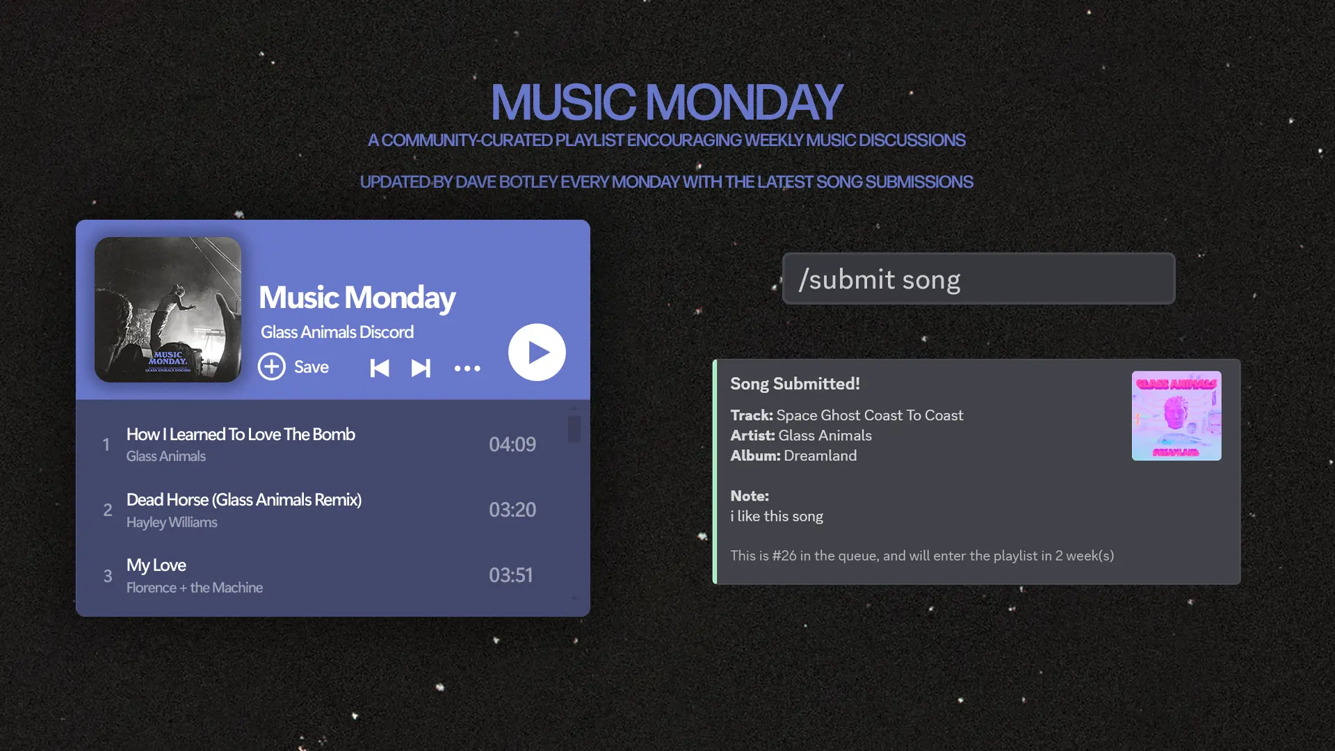1335x751 pixels.
Task: Skip to the next track
Action: [x=421, y=368]
